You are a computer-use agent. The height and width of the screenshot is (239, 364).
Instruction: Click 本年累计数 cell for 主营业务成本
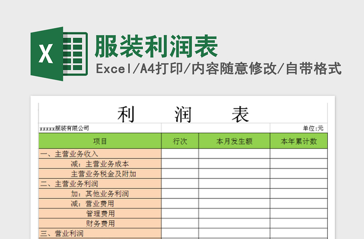click(x=299, y=164)
